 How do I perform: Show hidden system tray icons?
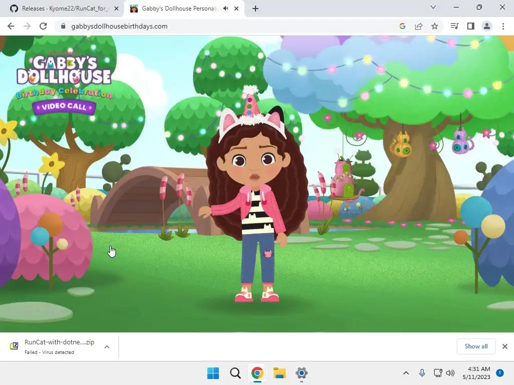406,373
